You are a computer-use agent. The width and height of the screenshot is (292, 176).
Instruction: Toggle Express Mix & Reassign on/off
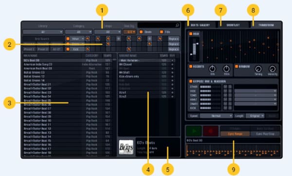[x=191, y=81]
